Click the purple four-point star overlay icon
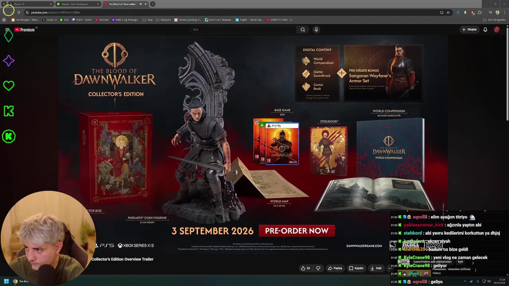This screenshot has height=286, width=509. [x=8, y=61]
